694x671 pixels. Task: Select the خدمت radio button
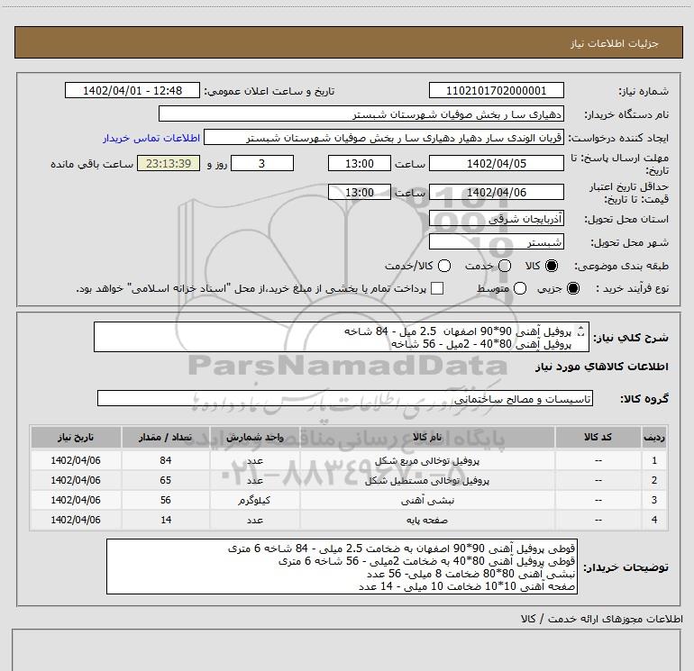click(505, 266)
